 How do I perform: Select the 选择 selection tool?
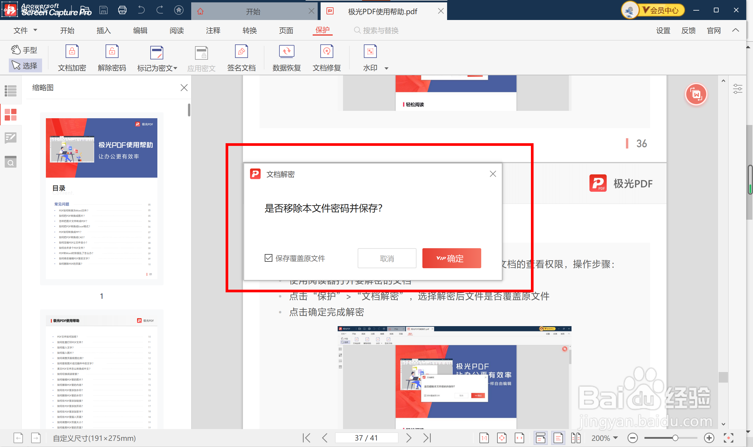tap(25, 65)
